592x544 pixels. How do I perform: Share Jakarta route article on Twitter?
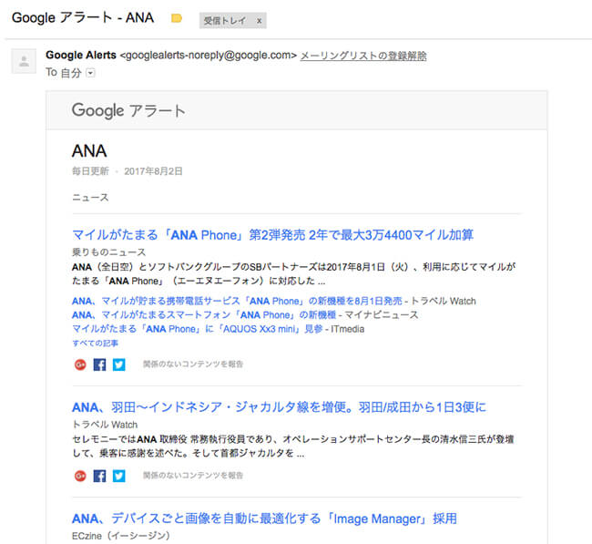(x=119, y=476)
